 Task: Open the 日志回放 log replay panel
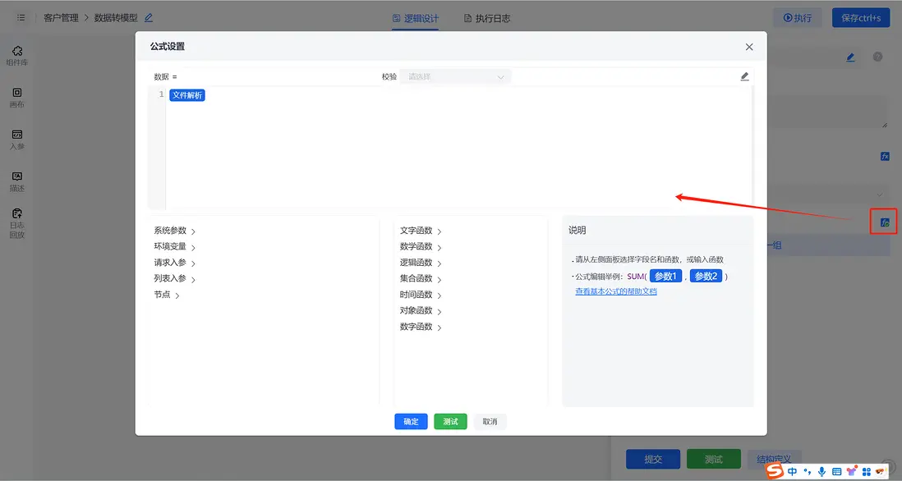click(16, 223)
